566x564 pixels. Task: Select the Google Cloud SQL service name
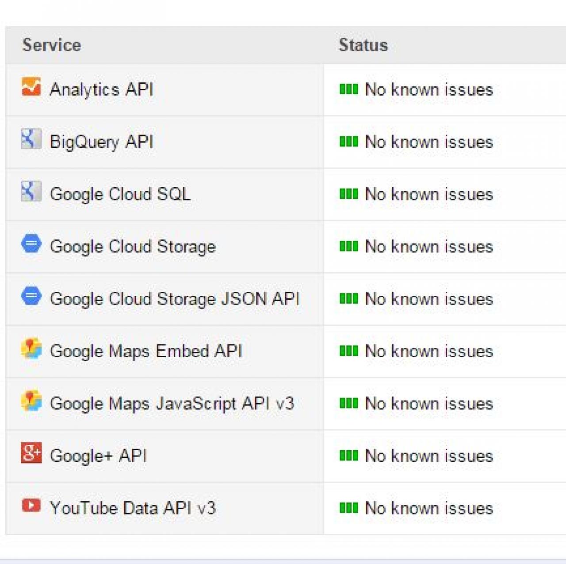[x=120, y=194]
